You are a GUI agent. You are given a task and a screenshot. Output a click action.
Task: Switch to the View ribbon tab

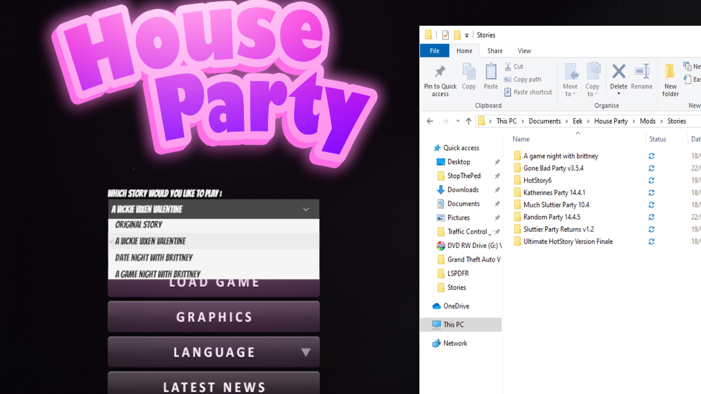pos(524,51)
